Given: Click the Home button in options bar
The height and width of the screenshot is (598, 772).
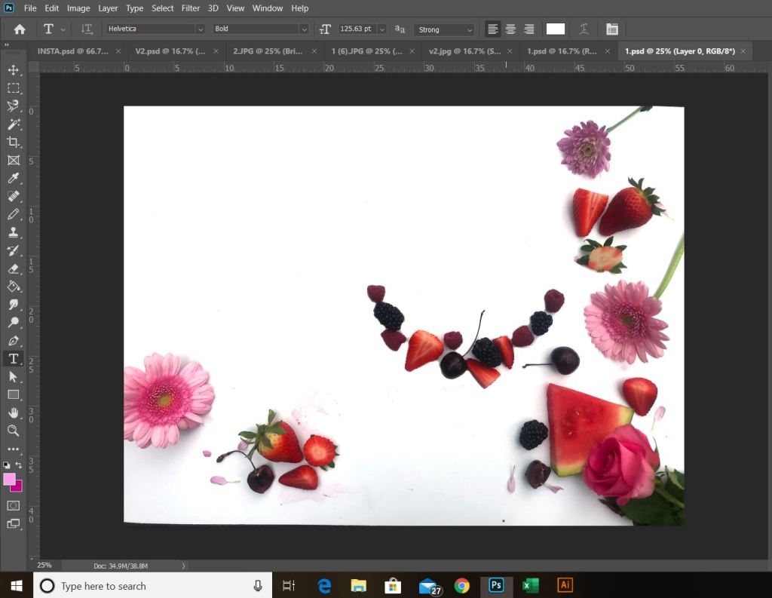Looking at the screenshot, I should click(20, 29).
